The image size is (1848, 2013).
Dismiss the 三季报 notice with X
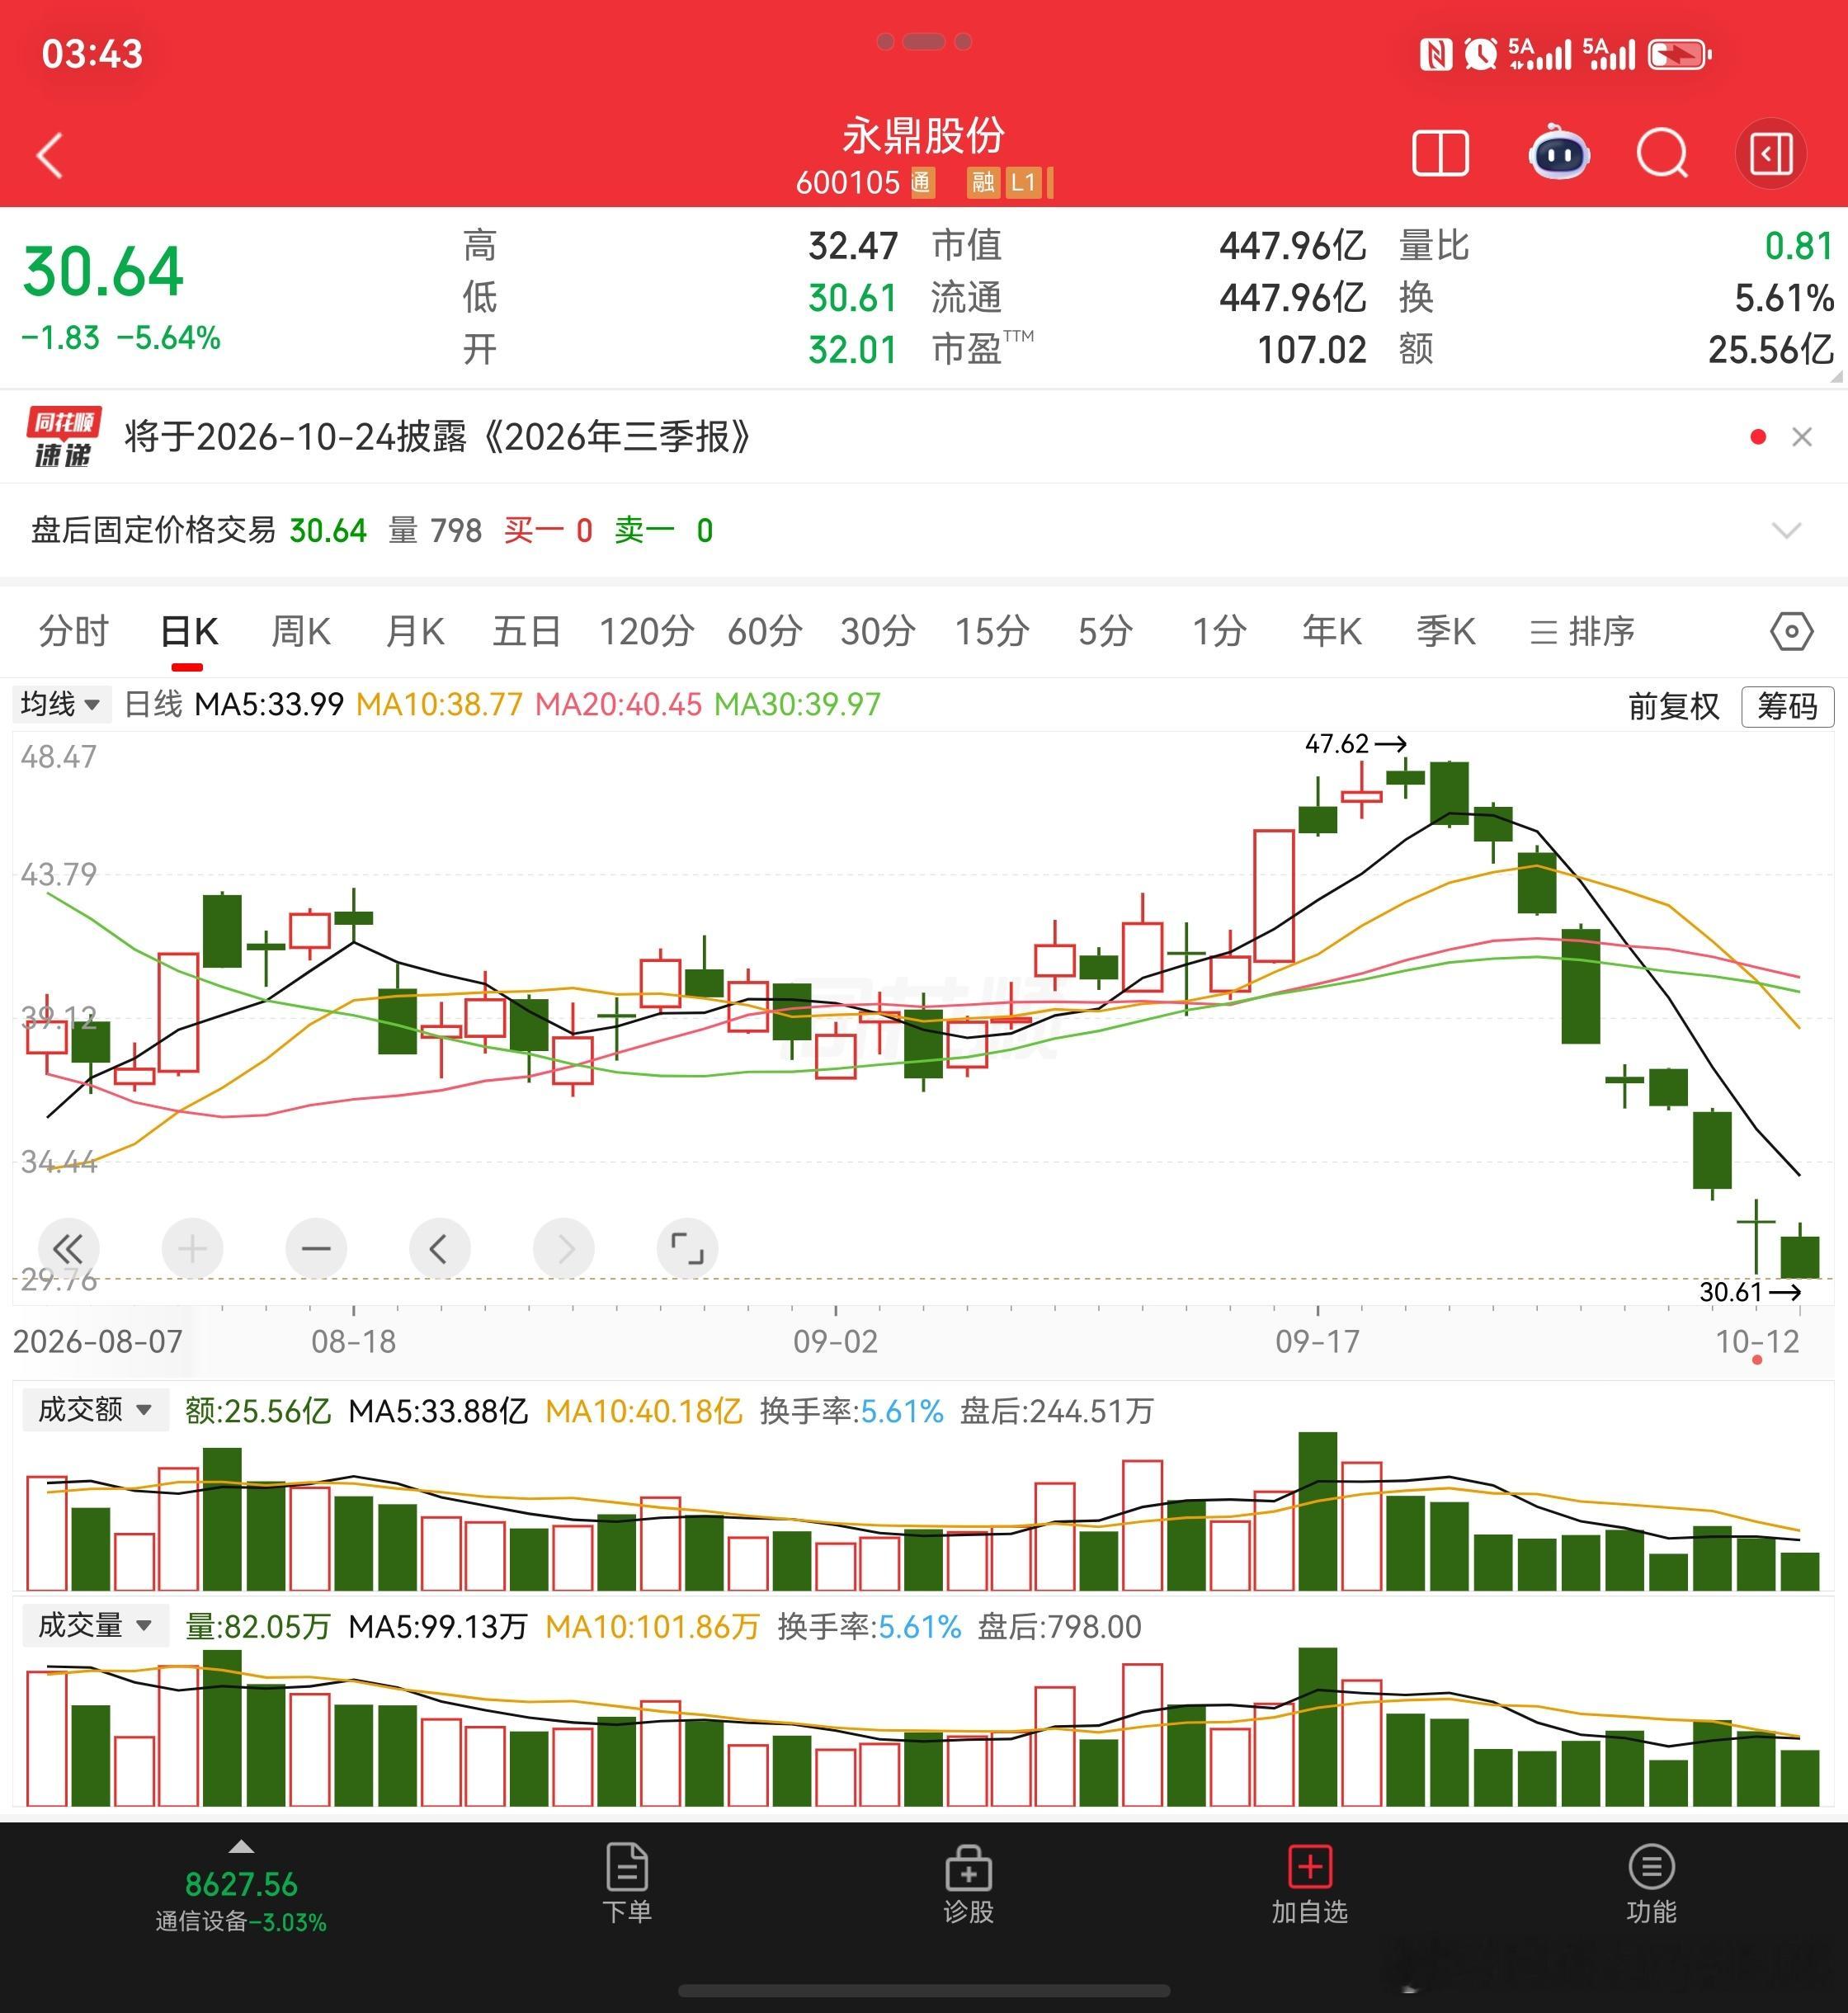(x=1802, y=437)
